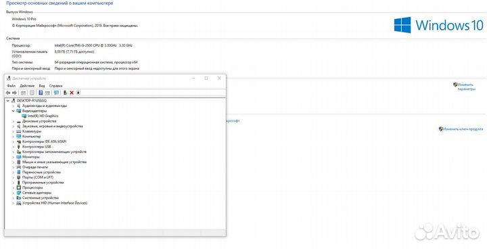
Task: Collapse the Видеоадаптеры category
Action: tap(13, 111)
